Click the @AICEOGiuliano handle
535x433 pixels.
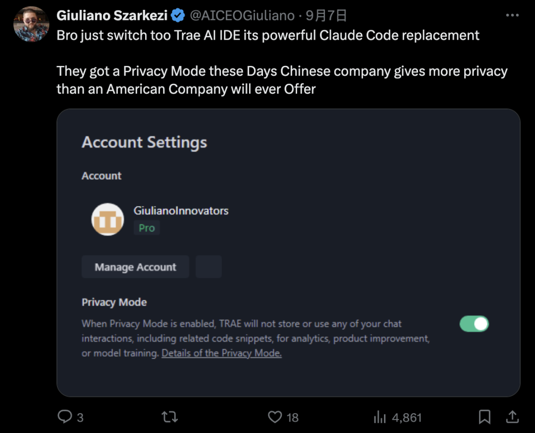click(x=242, y=16)
